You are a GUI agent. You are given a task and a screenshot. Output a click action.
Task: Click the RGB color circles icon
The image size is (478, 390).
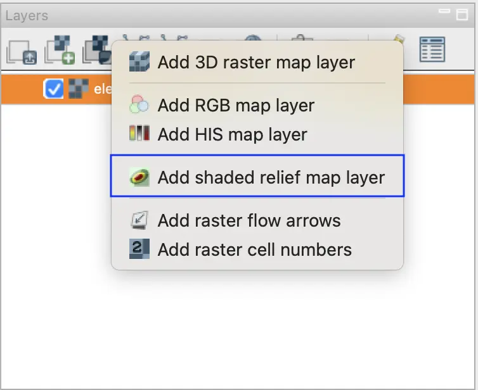139,105
